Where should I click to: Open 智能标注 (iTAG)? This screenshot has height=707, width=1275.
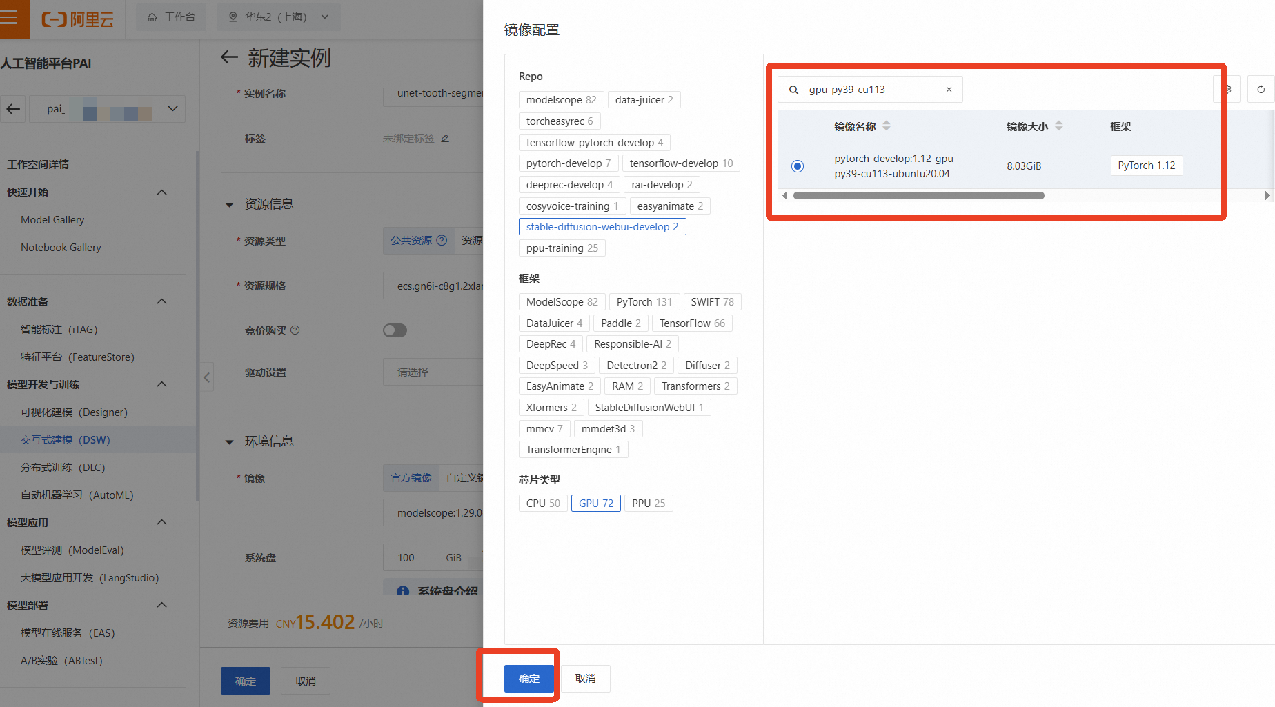(x=59, y=330)
